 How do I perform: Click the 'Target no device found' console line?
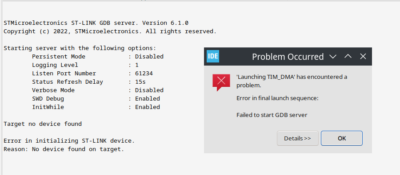click(43, 124)
